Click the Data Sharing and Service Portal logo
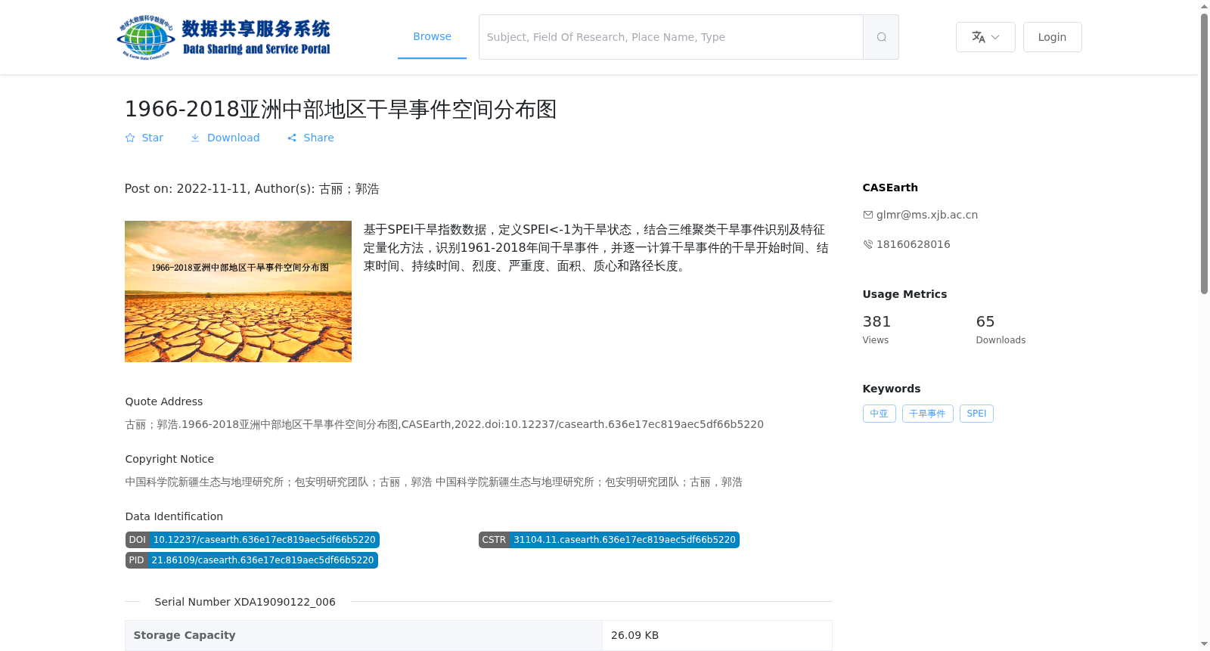 point(224,37)
